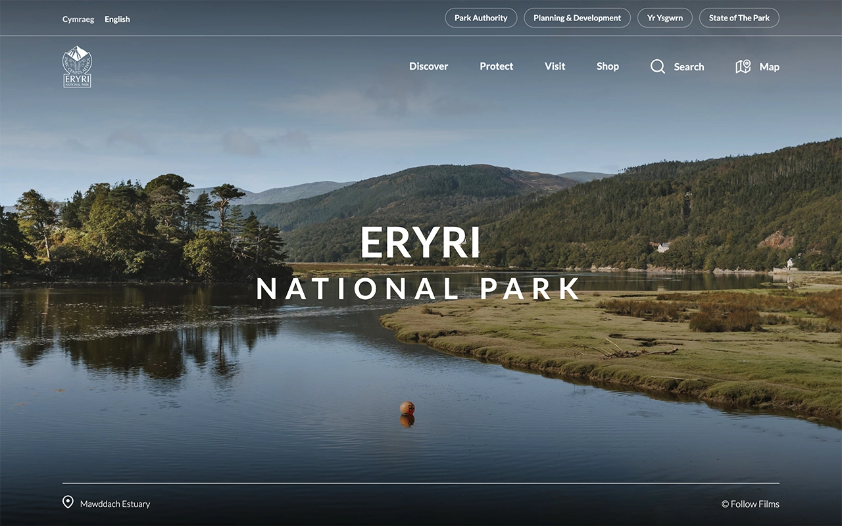The width and height of the screenshot is (842, 526).
Task: Open the Visit menu
Action: [x=555, y=66]
